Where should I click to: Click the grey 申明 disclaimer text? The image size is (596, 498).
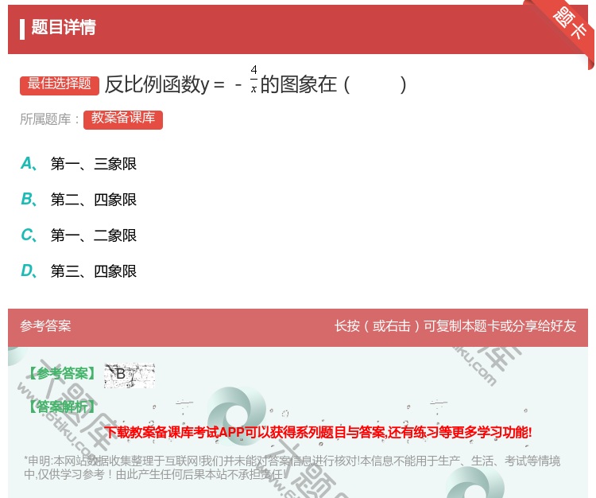[x=292, y=468]
